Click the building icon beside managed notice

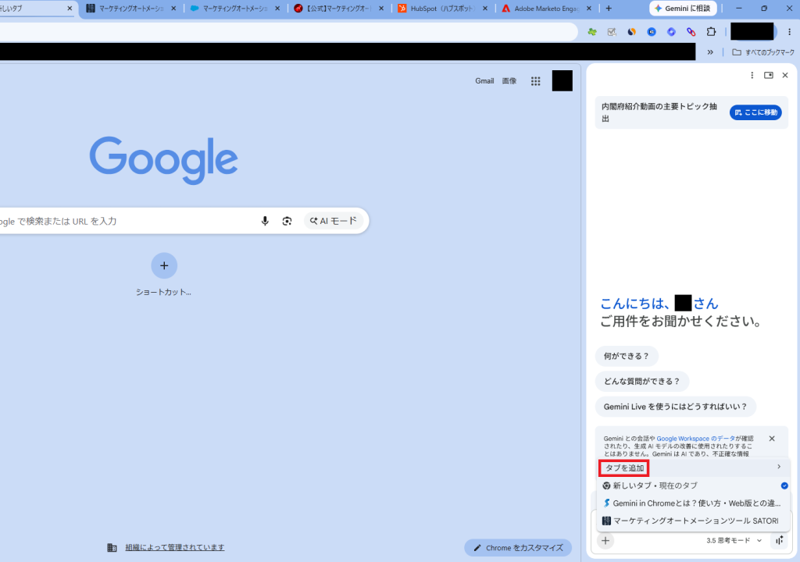112,548
